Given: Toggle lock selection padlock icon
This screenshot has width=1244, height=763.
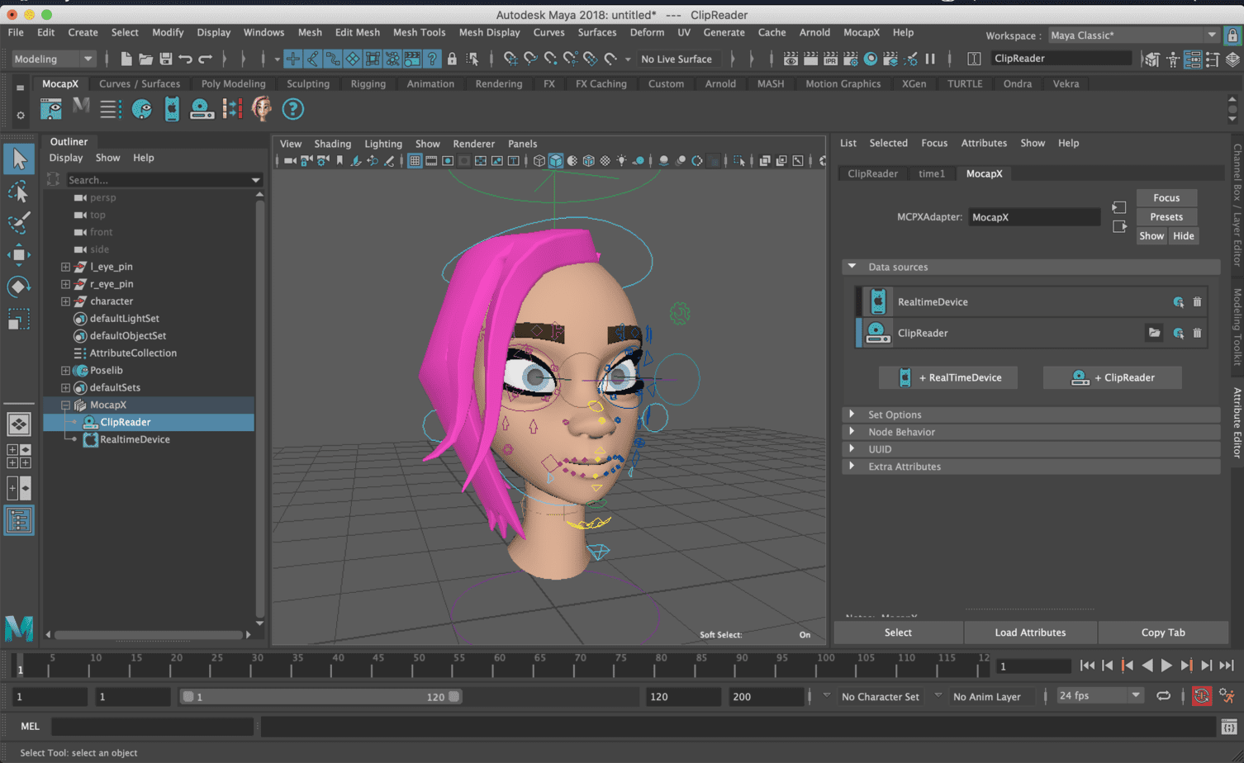Looking at the screenshot, I should [x=452, y=59].
